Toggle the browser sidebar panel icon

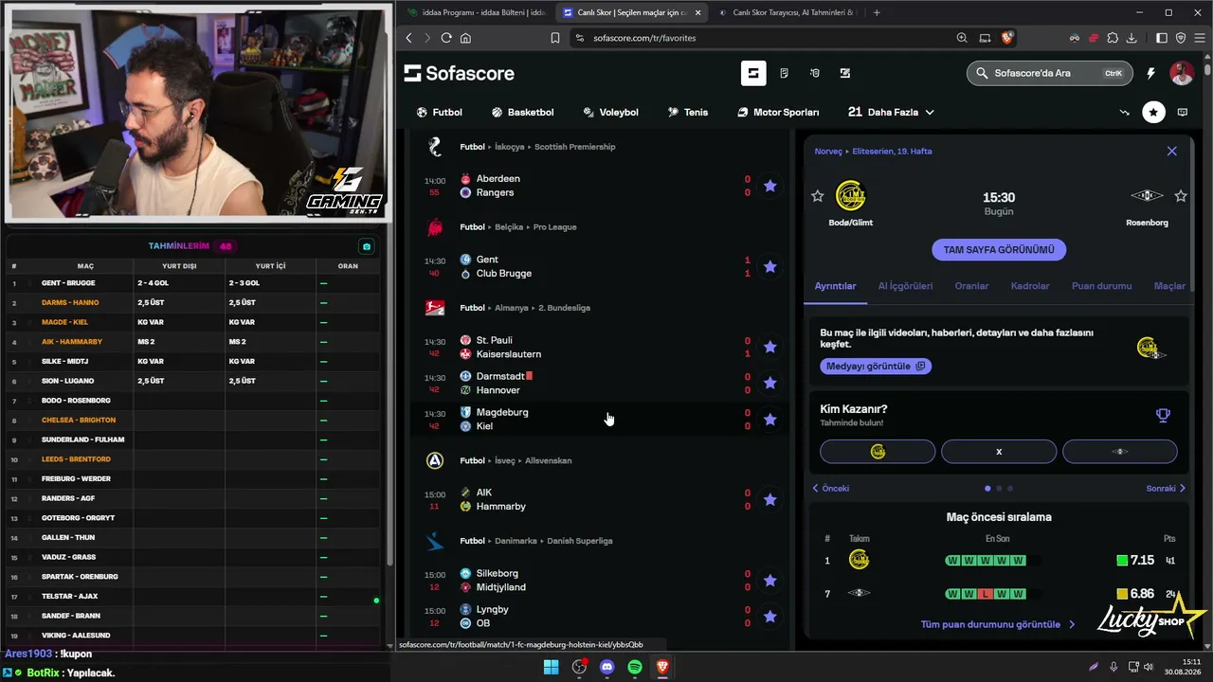coord(1162,38)
